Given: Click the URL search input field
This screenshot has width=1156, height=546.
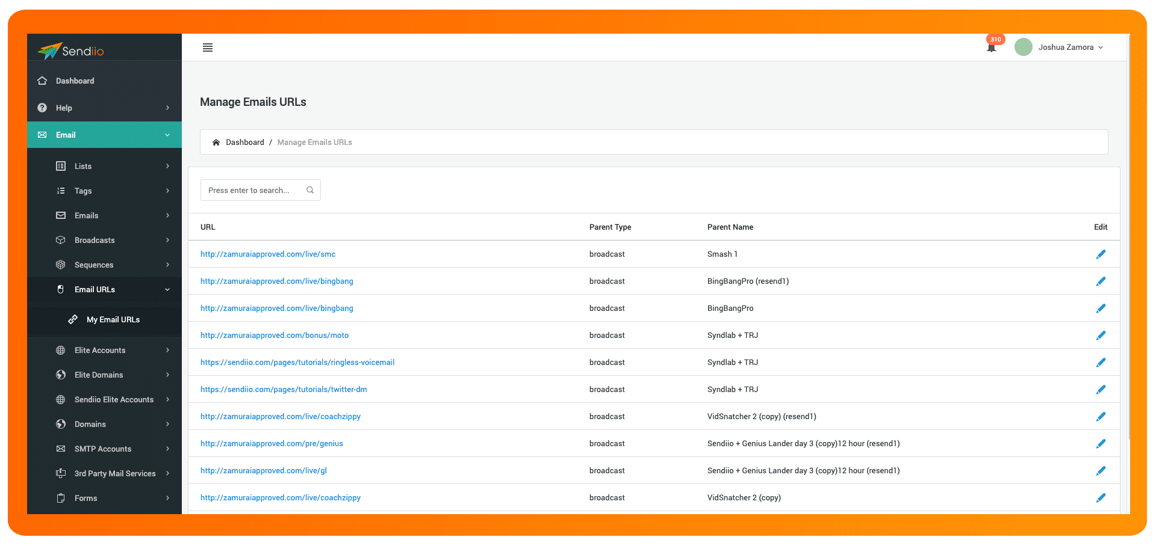Looking at the screenshot, I should 253,191.
